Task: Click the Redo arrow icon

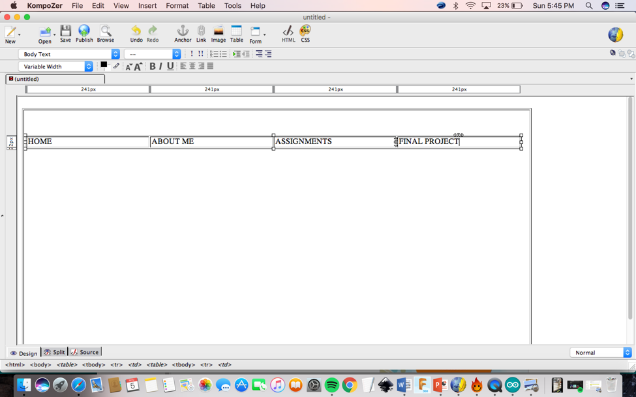Action: [153, 31]
